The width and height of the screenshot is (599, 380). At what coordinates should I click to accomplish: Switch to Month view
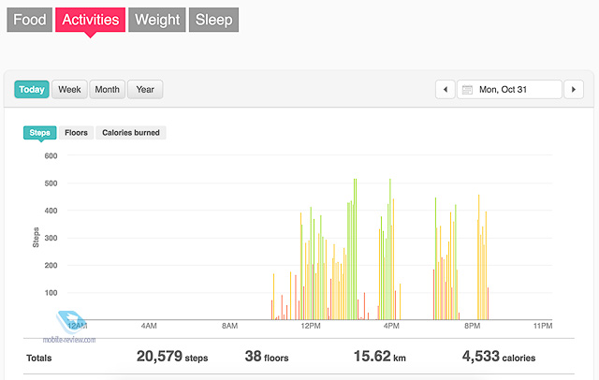pyautogui.click(x=107, y=89)
